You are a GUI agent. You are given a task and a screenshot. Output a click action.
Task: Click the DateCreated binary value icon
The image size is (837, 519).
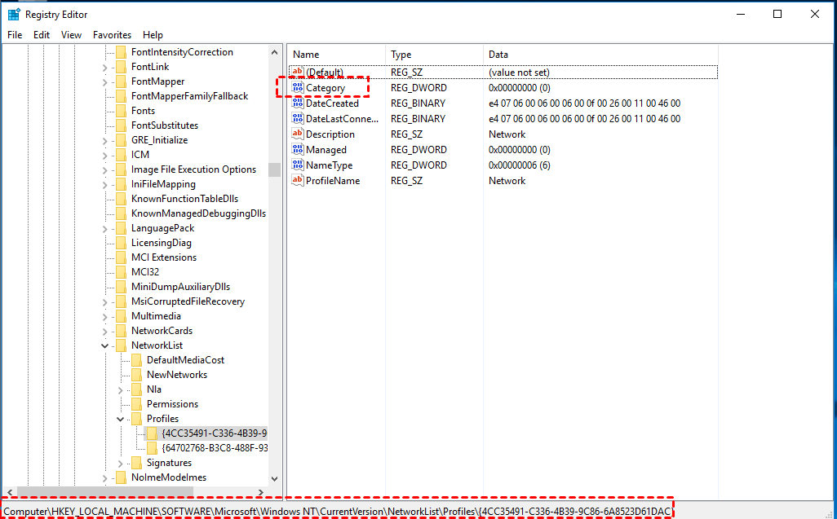pyautogui.click(x=298, y=103)
